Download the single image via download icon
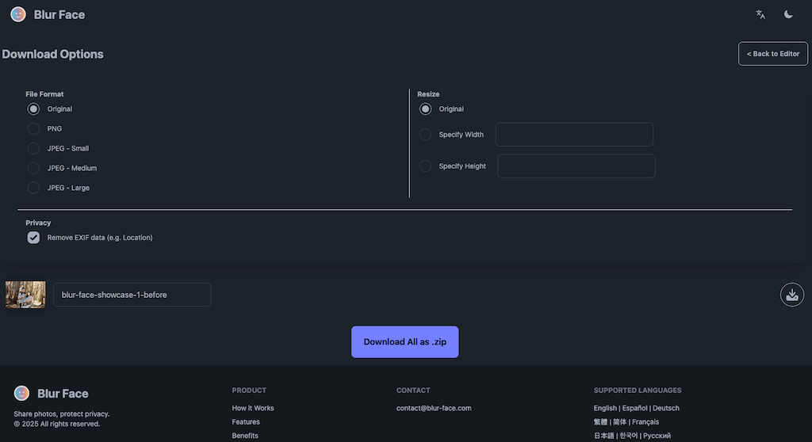The image size is (812, 442). click(791, 295)
